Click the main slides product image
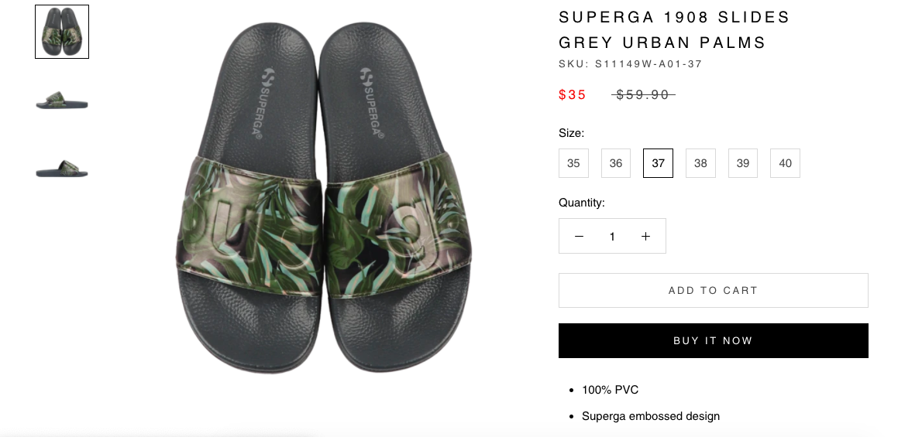This screenshot has height=437, width=922. point(323,196)
